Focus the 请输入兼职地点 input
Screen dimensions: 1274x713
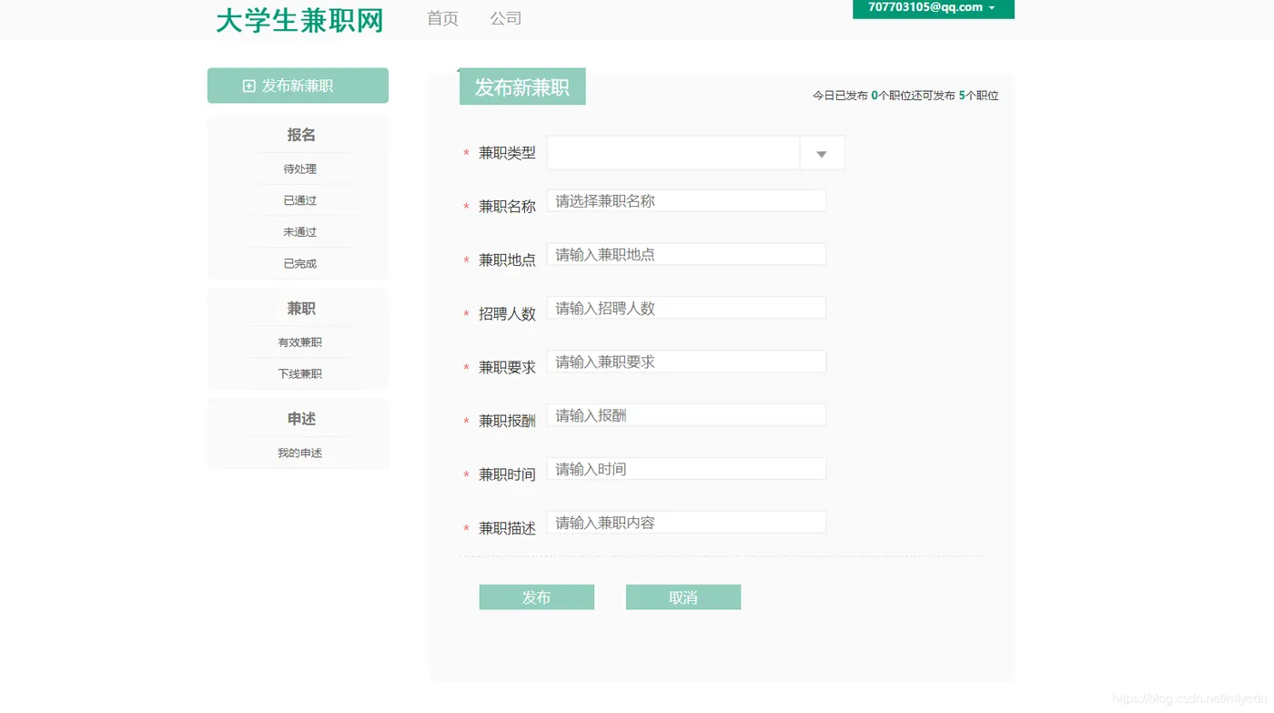686,254
